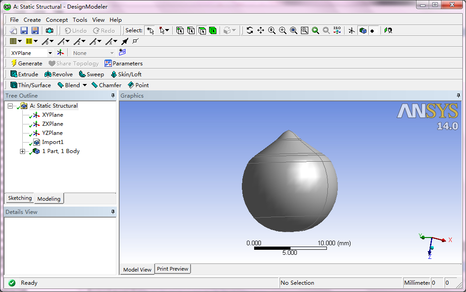Click the Generate button
Image resolution: width=466 pixels, height=292 pixels.
click(27, 63)
